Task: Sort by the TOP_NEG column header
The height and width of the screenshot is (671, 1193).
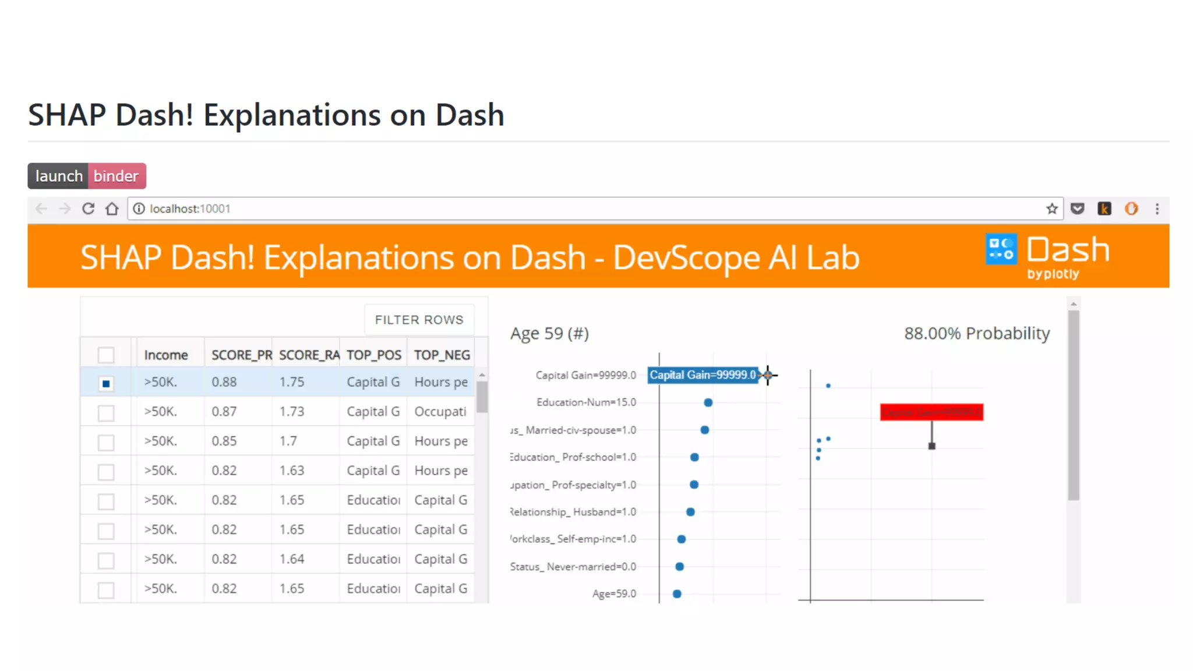Action: 442,355
